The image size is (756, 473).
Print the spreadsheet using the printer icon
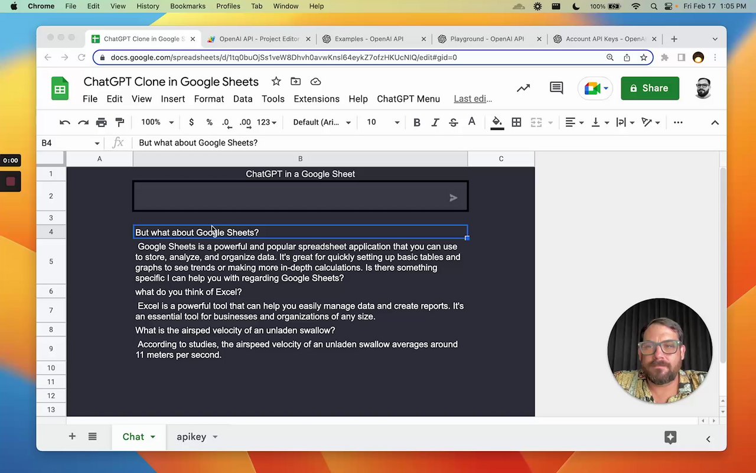(x=102, y=122)
